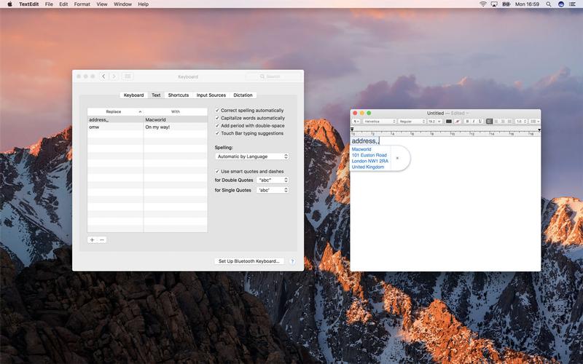Open Bluetooth keyboard help question mark
The image size is (583, 364).
tap(292, 261)
